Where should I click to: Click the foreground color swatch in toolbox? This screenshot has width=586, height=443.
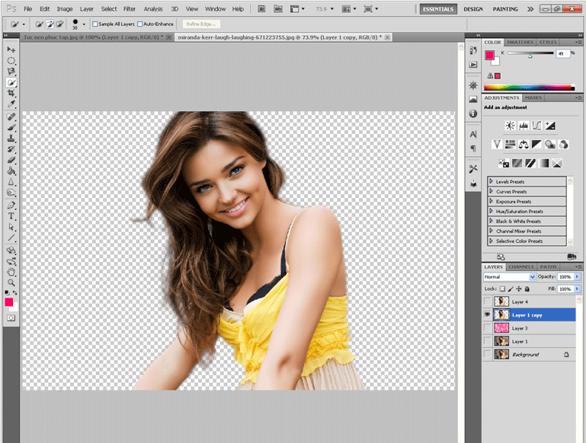click(x=9, y=302)
